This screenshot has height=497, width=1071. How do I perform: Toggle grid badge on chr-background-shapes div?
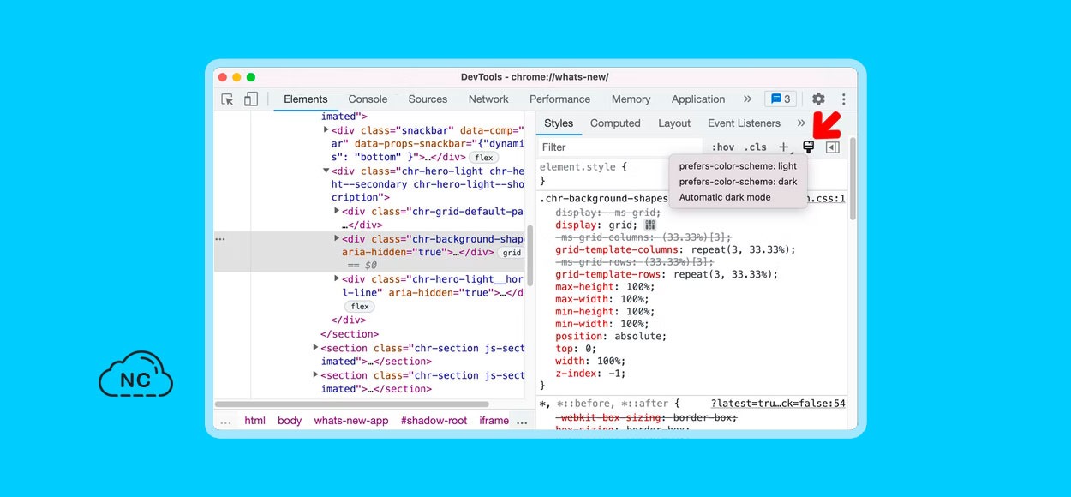pyautogui.click(x=512, y=253)
